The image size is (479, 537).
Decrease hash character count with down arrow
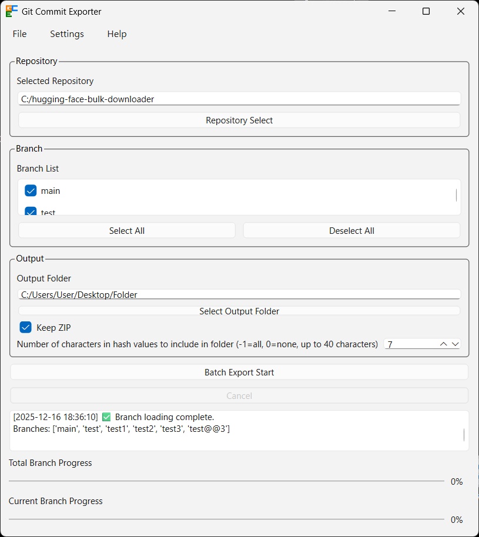point(455,344)
